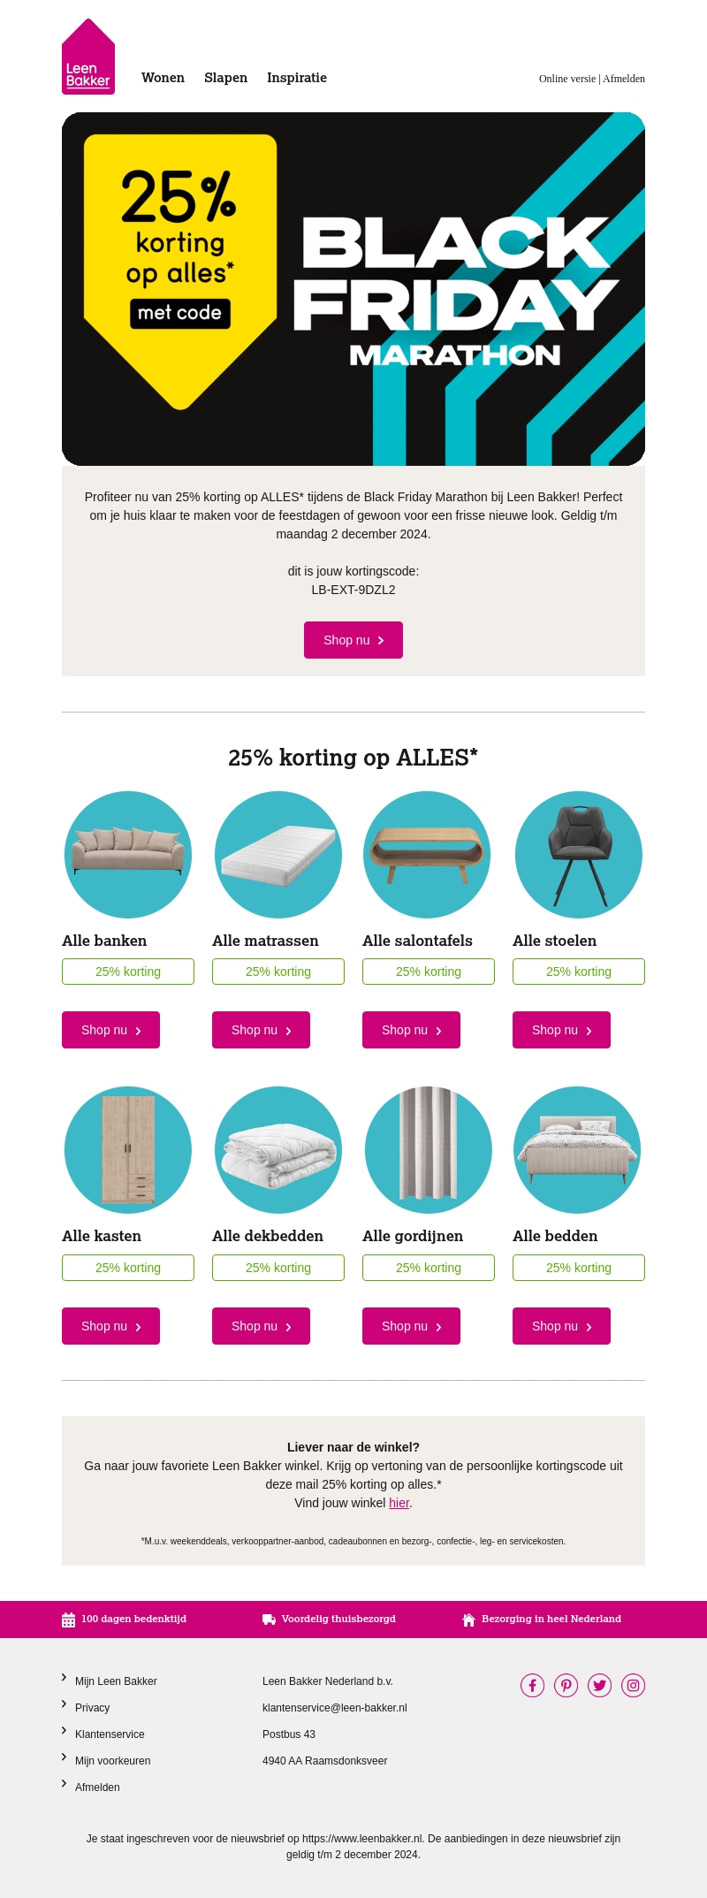Open the Pinterest social icon
The width and height of the screenshot is (707, 1898).
tap(566, 1686)
